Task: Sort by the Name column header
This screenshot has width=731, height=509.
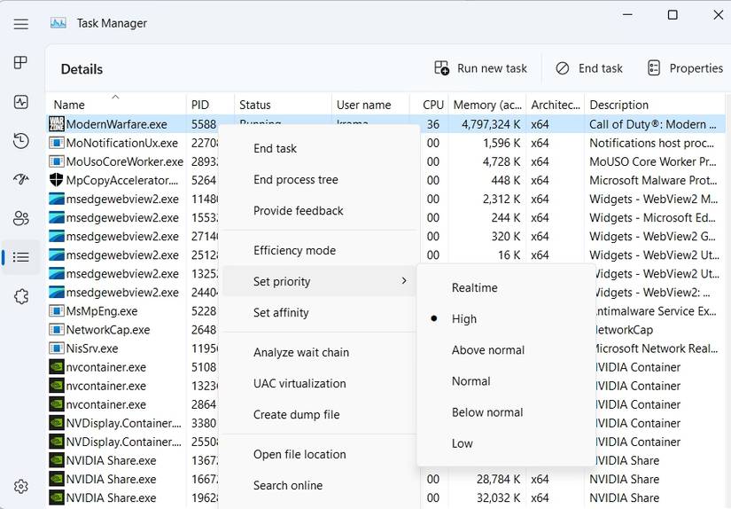Action: (x=69, y=105)
